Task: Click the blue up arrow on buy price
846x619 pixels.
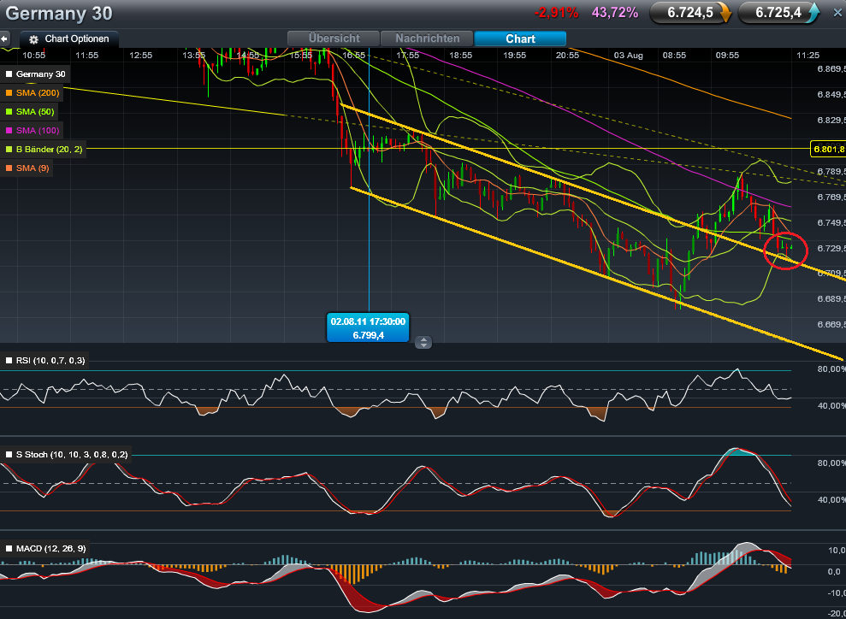Action: click(813, 13)
